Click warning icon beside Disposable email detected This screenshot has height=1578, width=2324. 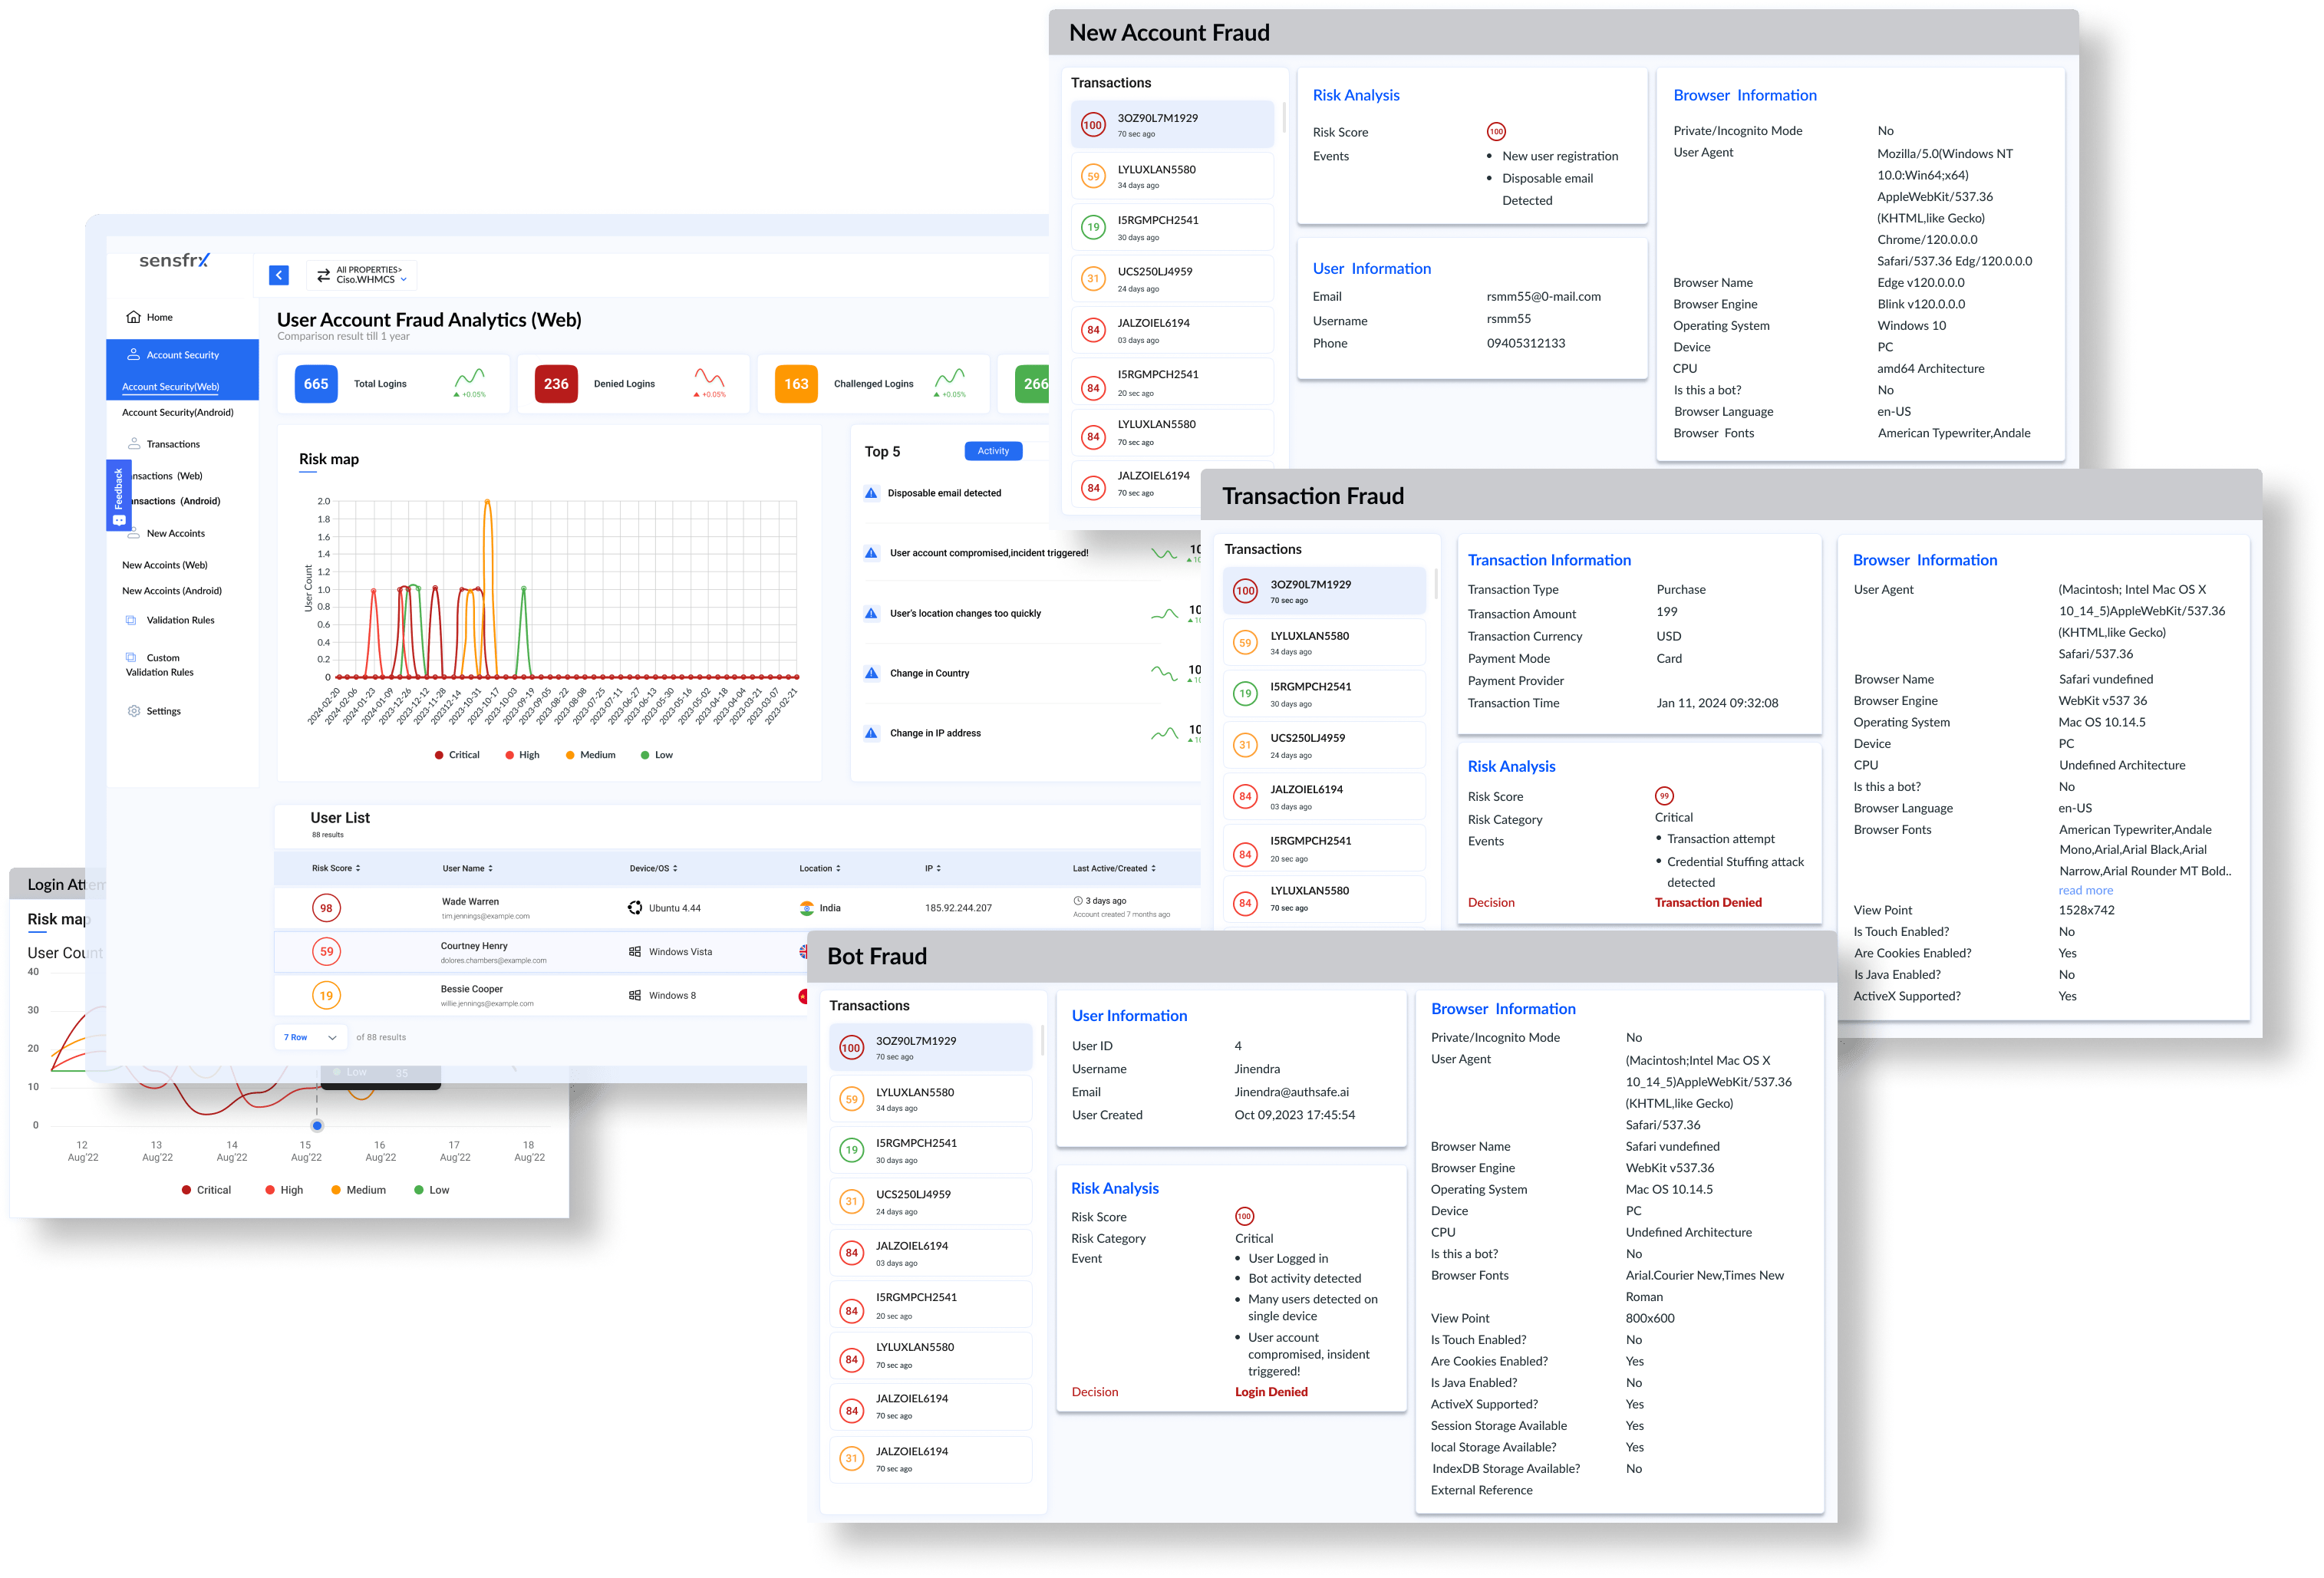pyautogui.click(x=871, y=493)
